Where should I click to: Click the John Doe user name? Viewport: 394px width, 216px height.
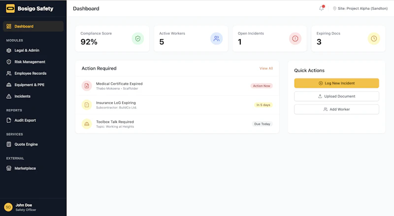tap(24, 205)
